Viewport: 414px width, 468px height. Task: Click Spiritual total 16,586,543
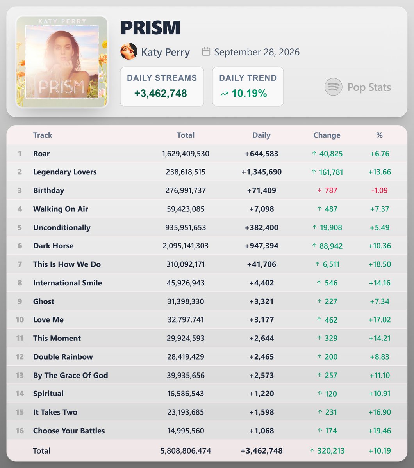186,394
